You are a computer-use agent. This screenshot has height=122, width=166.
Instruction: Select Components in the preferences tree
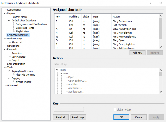(14, 10)
